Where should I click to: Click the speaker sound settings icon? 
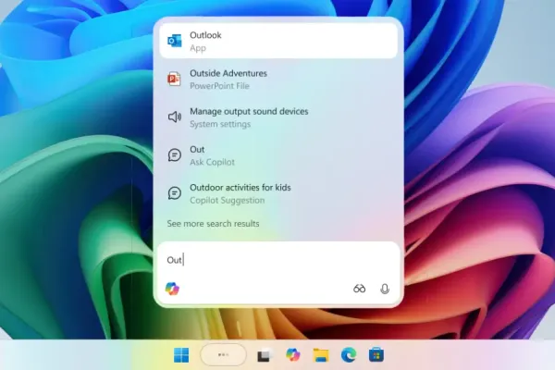coord(175,117)
